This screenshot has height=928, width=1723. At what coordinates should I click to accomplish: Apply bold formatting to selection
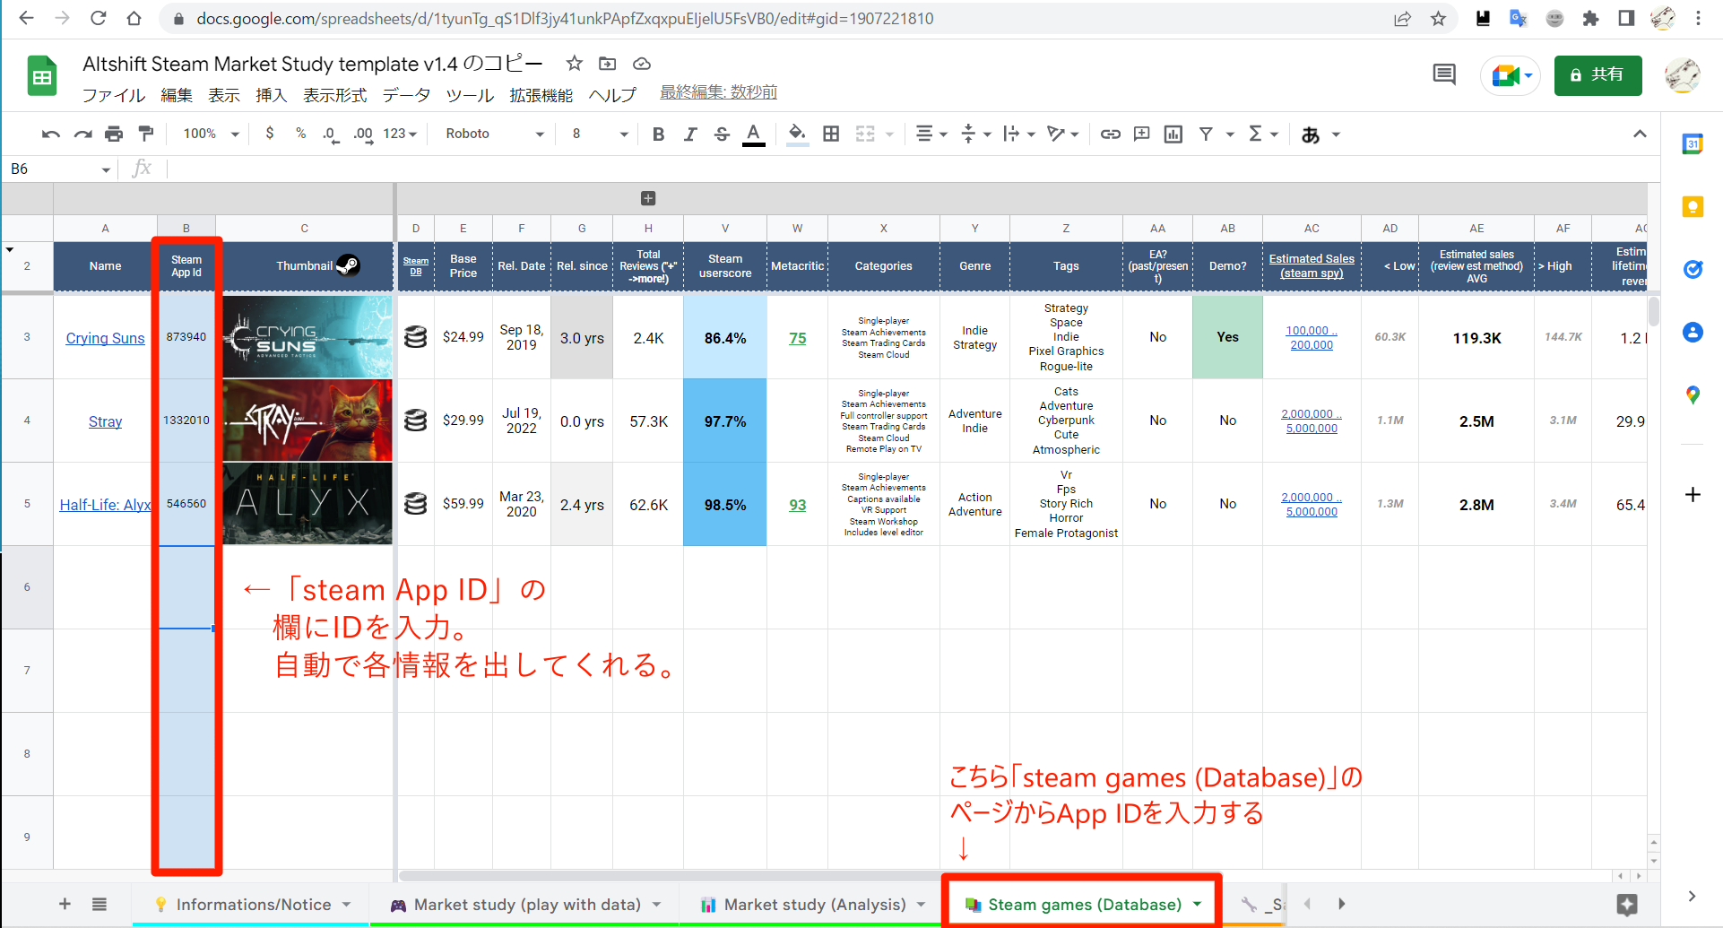tap(659, 134)
